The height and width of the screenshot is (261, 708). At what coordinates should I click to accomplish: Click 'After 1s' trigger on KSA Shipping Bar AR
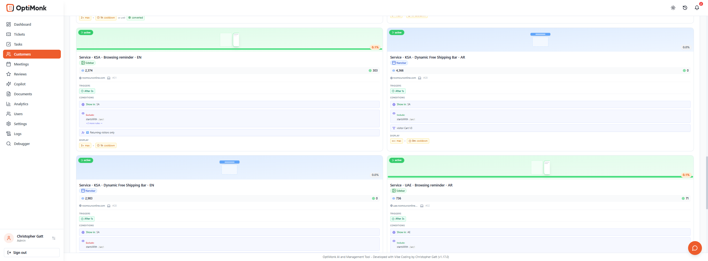pyautogui.click(x=398, y=91)
